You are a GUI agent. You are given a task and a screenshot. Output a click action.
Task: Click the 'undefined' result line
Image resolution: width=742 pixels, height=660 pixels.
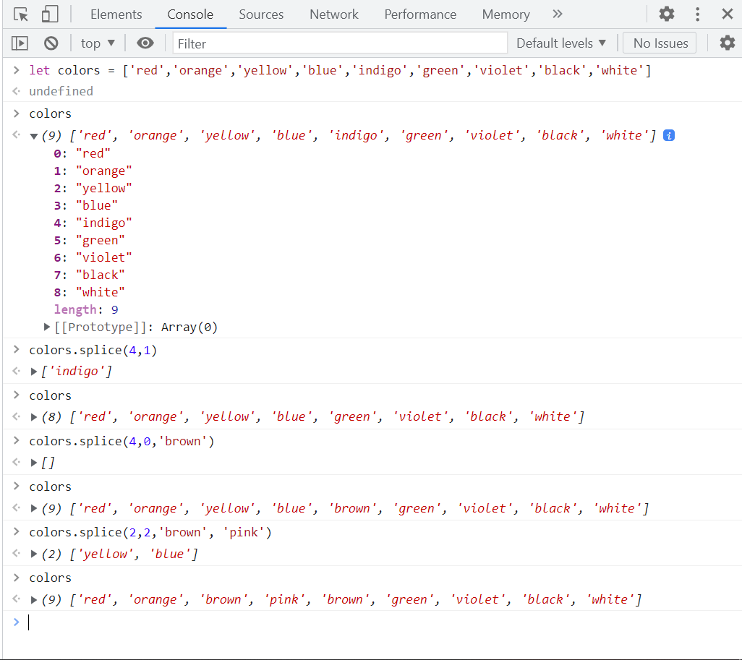click(x=61, y=91)
